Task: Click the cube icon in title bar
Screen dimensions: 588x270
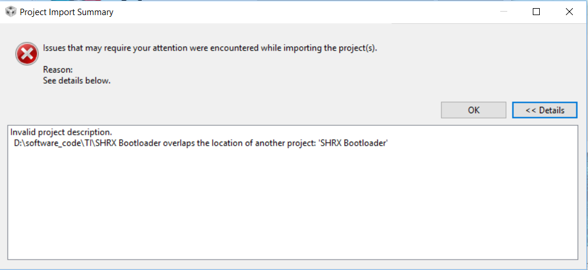Action: point(10,12)
